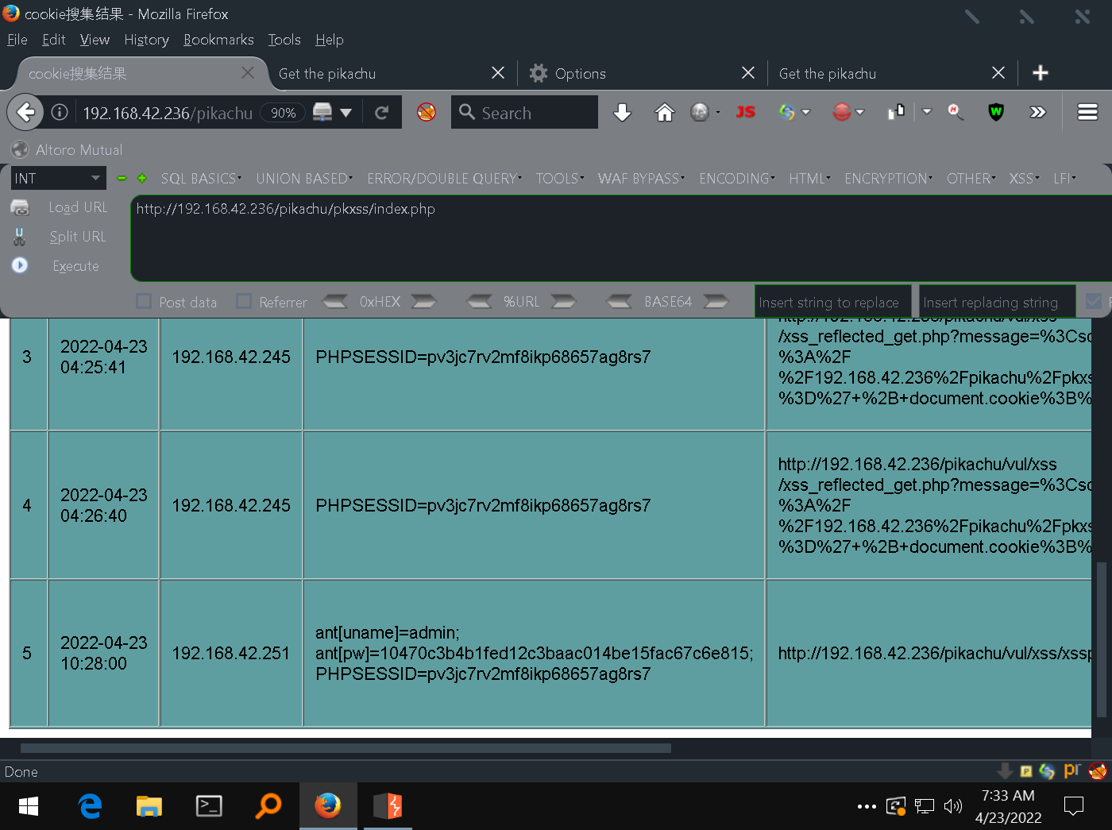Click the grey globe toolbar icon
This screenshot has width=1112, height=830.
pos(700,113)
